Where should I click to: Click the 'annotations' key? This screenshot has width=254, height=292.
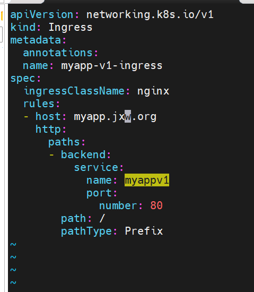coord(58,53)
